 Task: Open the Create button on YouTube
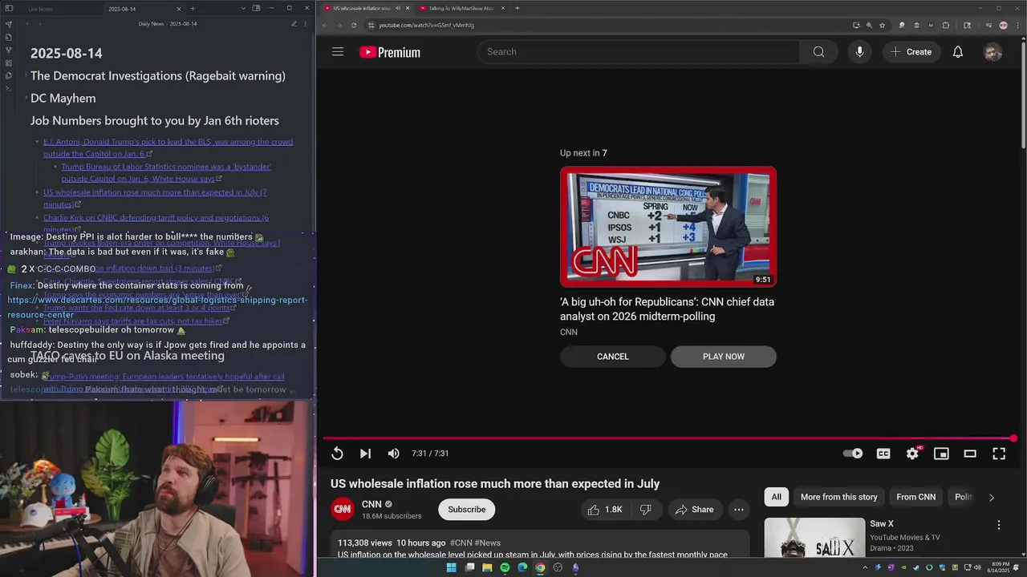click(x=911, y=52)
